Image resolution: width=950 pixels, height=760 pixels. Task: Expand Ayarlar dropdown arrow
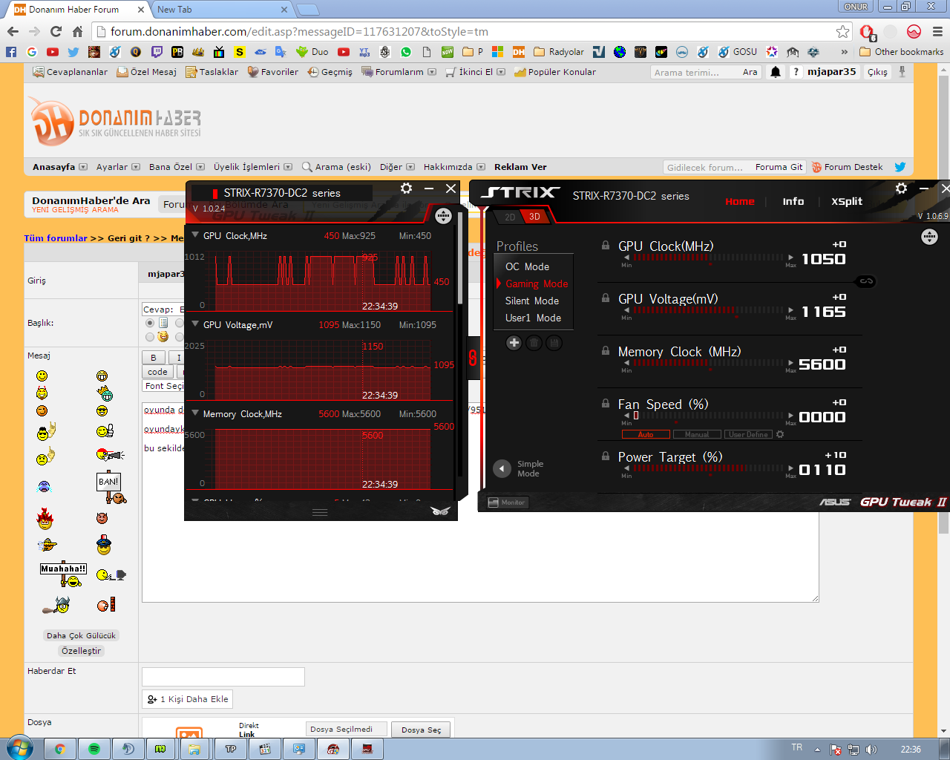pyautogui.click(x=136, y=167)
